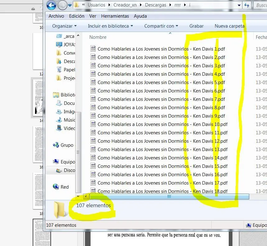267x246 pixels.
Task: Click Descargas in the address path
Action: 156,5
